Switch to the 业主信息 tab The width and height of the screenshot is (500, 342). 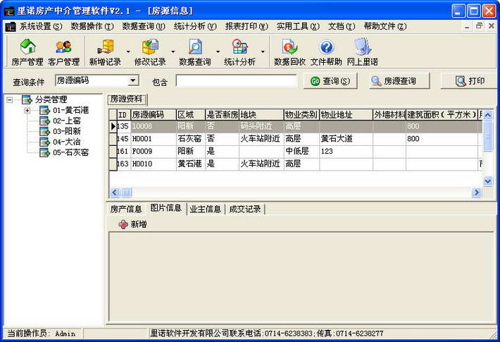coord(206,209)
